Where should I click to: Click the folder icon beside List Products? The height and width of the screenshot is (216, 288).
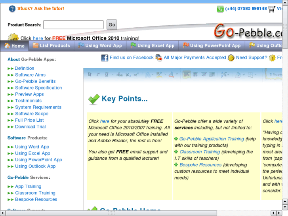(x=36, y=45)
